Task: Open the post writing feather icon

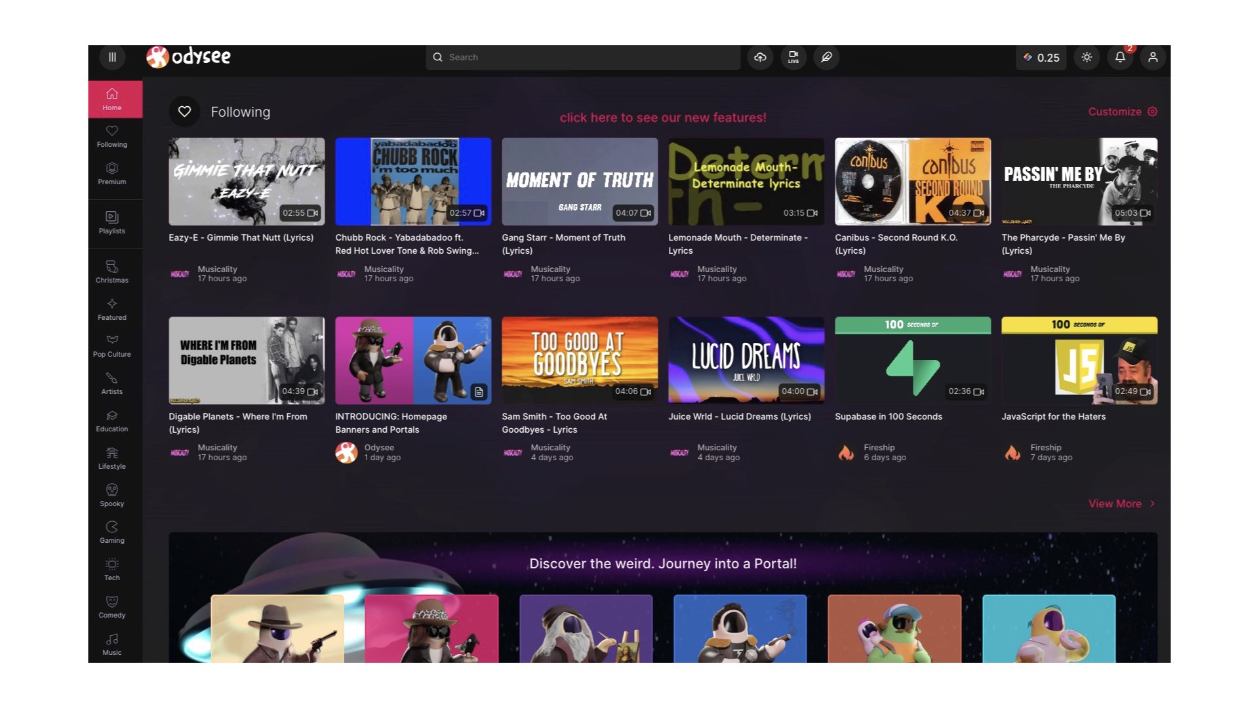Action: click(826, 57)
